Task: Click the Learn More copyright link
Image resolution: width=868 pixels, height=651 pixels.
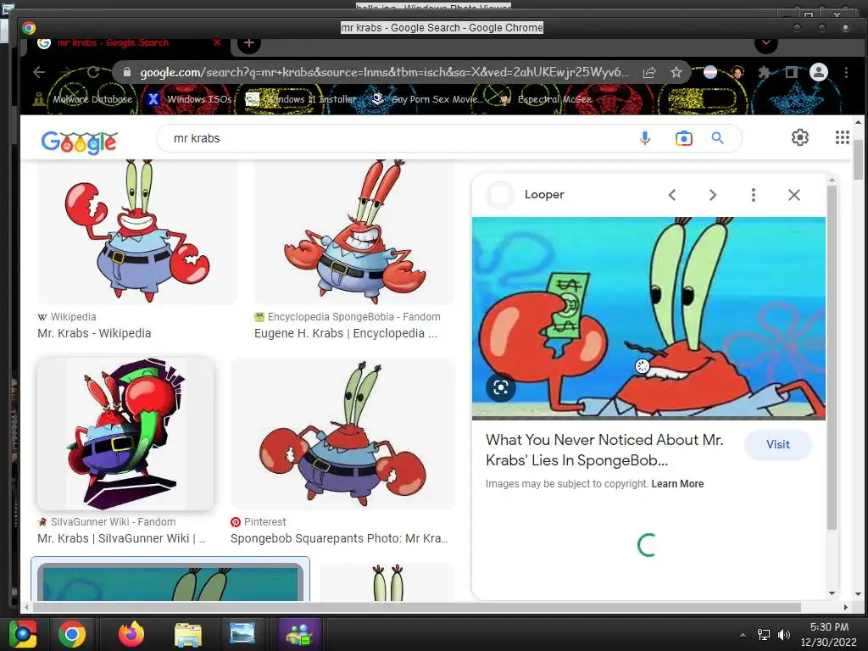Action: pos(677,484)
